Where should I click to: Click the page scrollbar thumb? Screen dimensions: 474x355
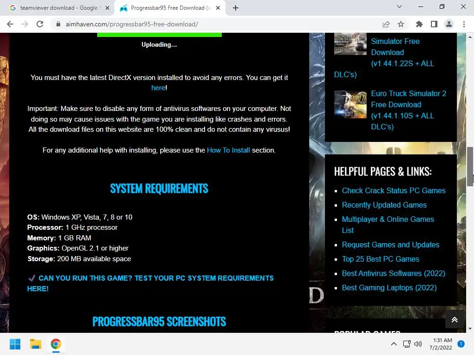(x=470, y=166)
